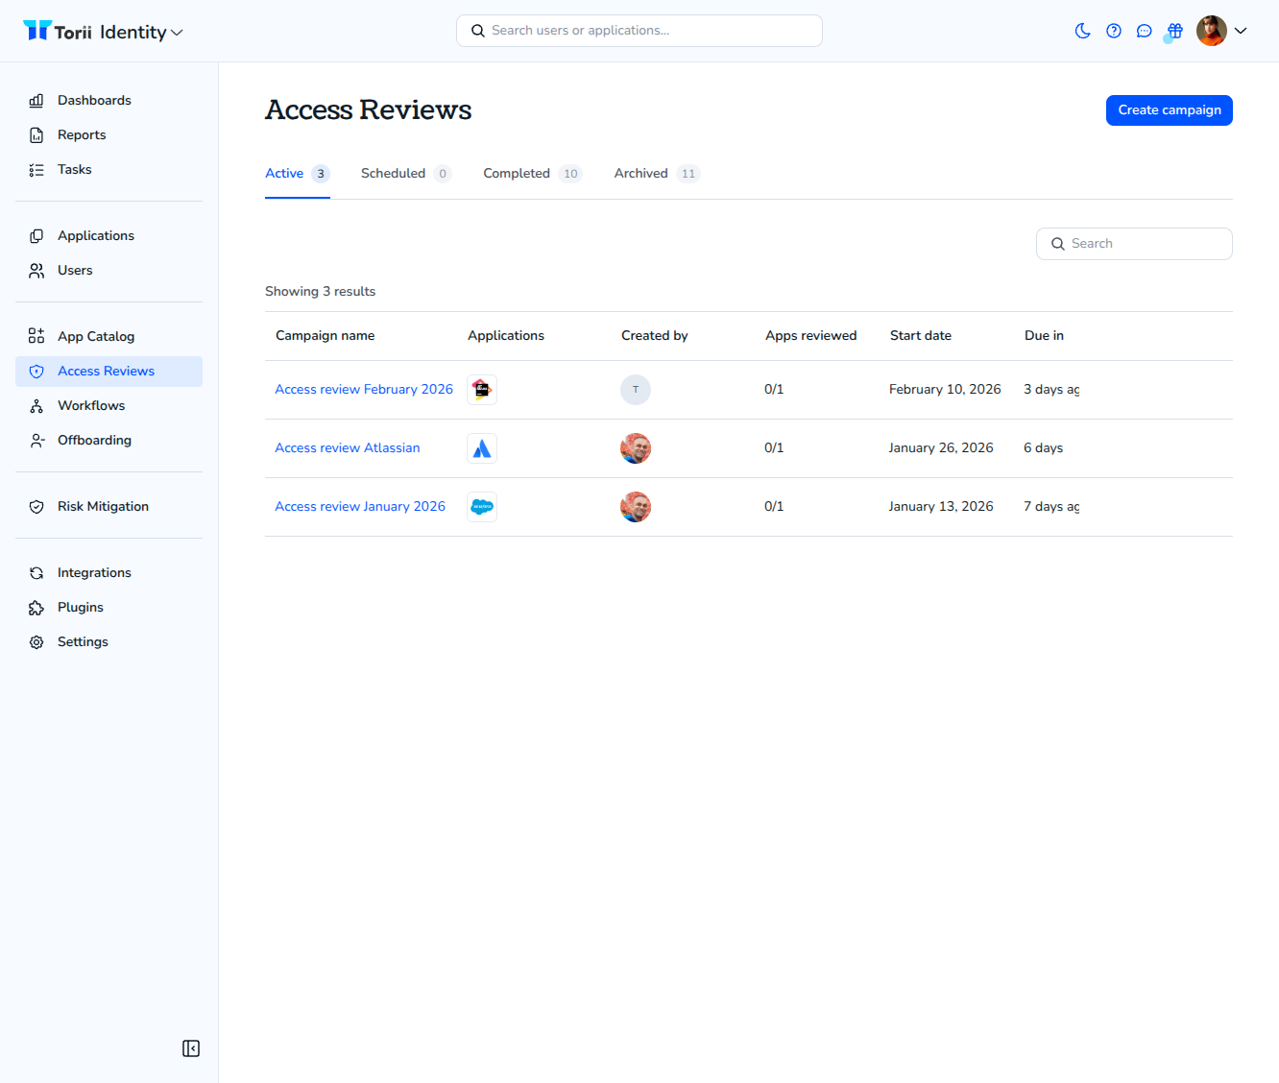This screenshot has width=1279, height=1083.
Task: Click the Integrations sync icon
Action: tap(36, 573)
